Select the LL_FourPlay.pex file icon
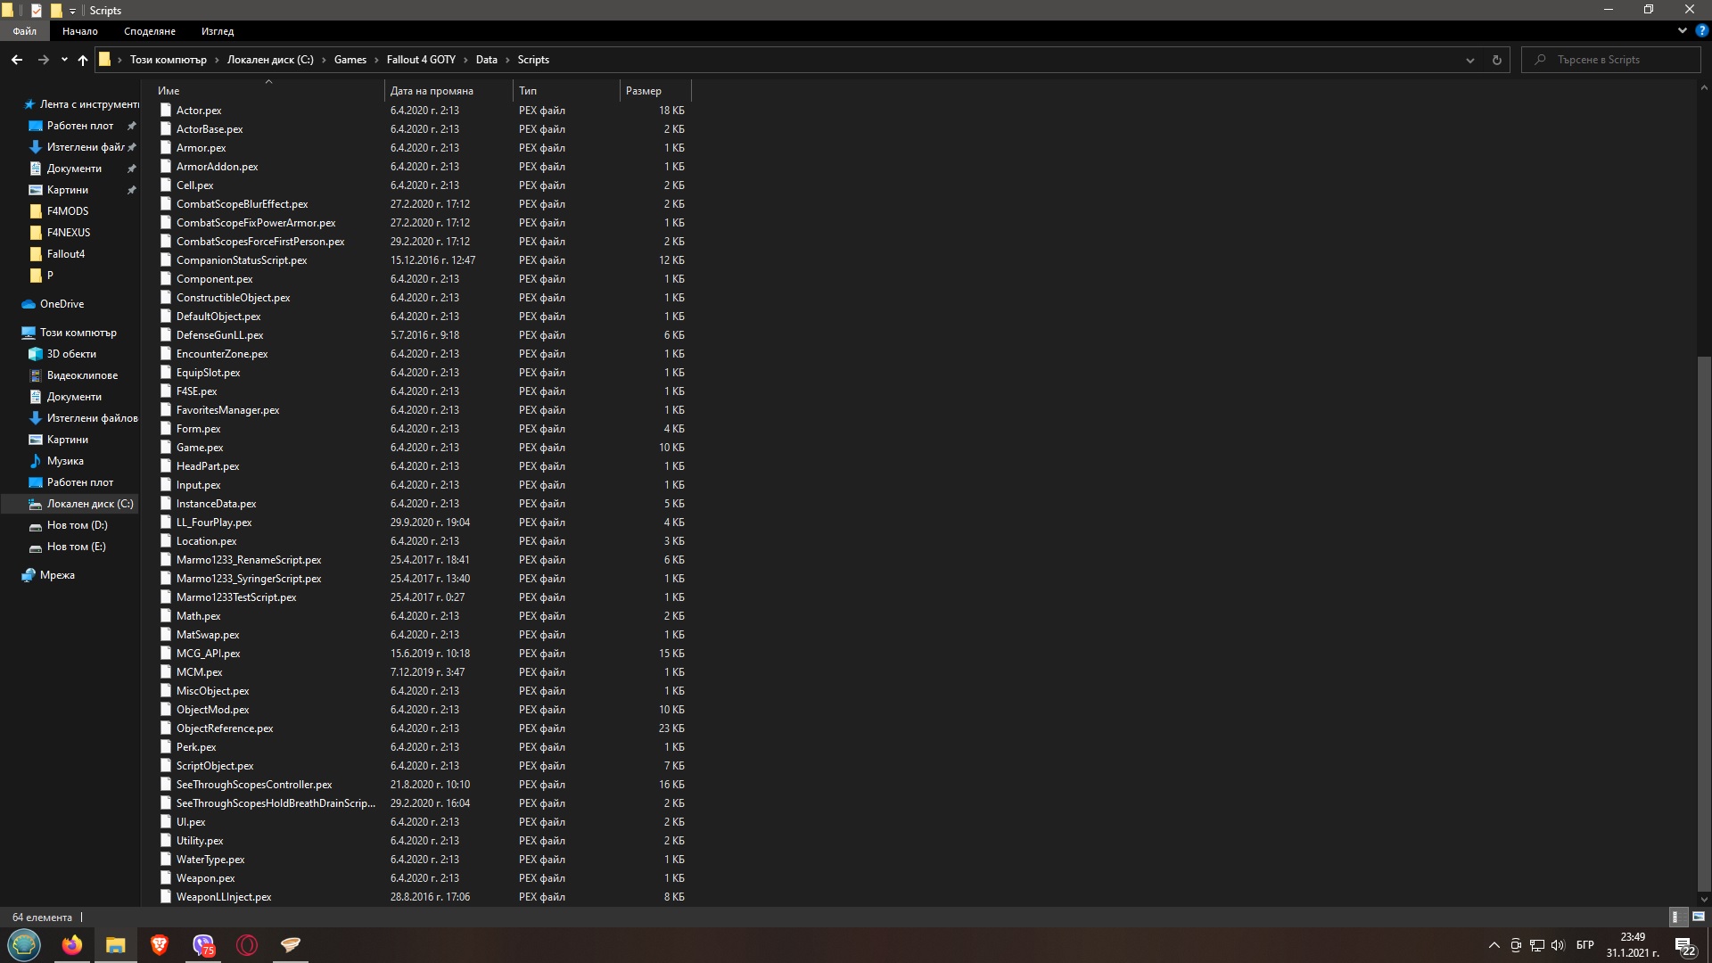The image size is (1712, 963). pyautogui.click(x=165, y=523)
